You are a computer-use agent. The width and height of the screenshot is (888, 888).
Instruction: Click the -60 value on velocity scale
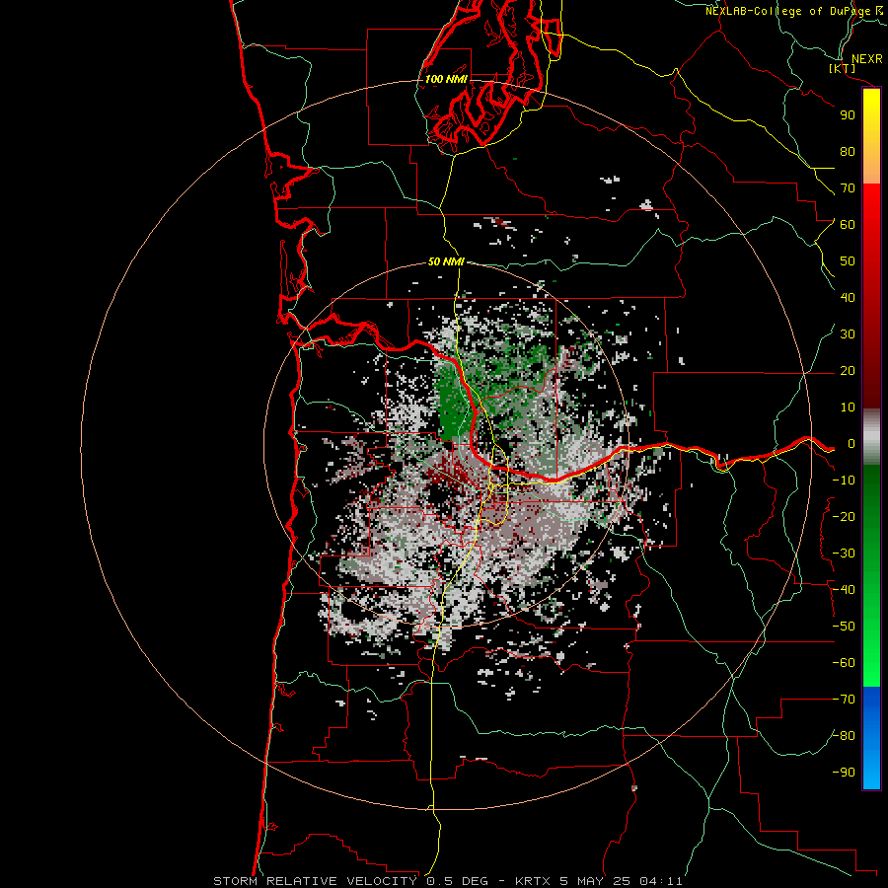tap(844, 663)
